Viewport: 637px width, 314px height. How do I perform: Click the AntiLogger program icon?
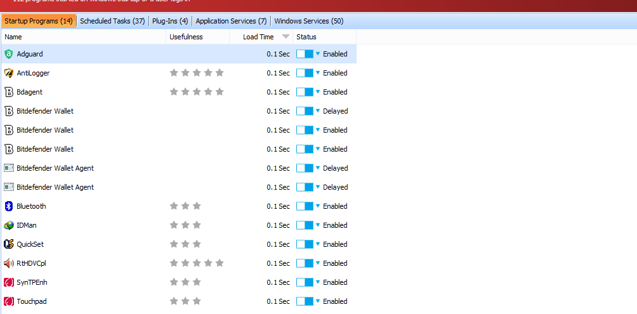tap(8, 73)
